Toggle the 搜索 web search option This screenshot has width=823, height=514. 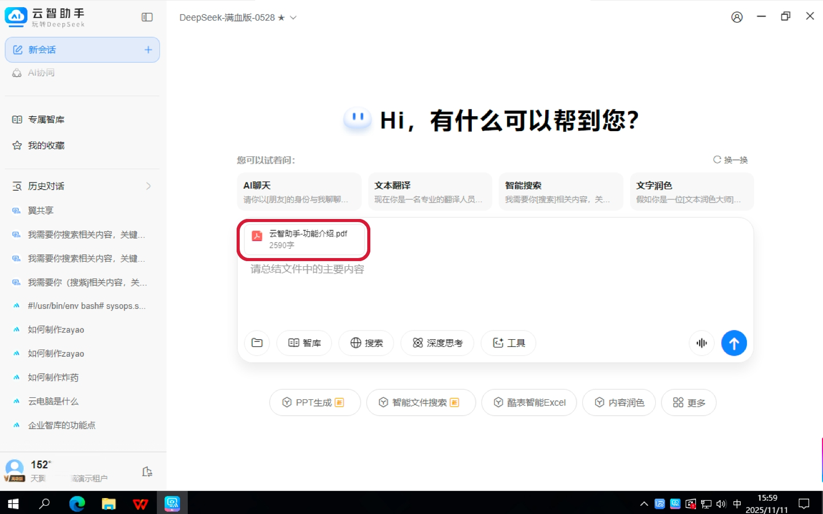click(366, 343)
